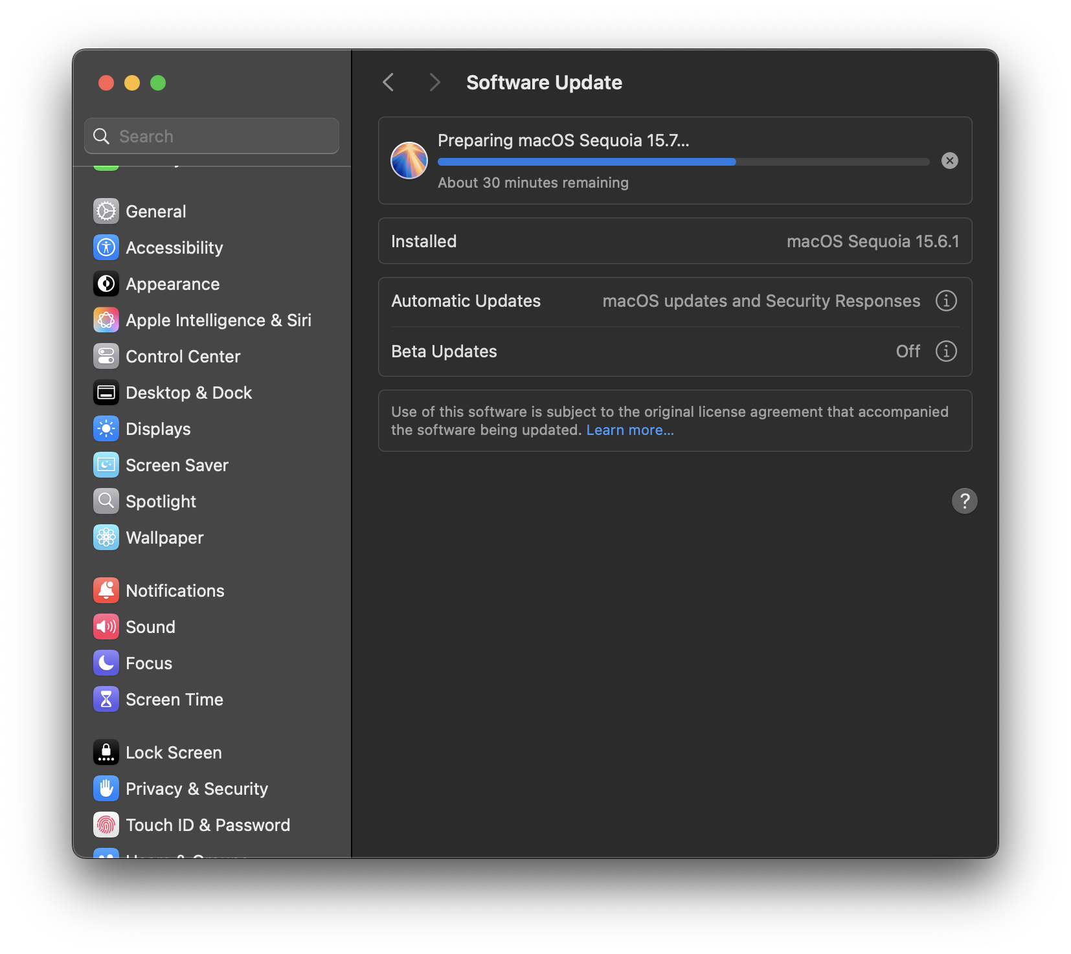Open the Learn more license link
Viewport: 1071px width, 954px height.
[x=629, y=430]
